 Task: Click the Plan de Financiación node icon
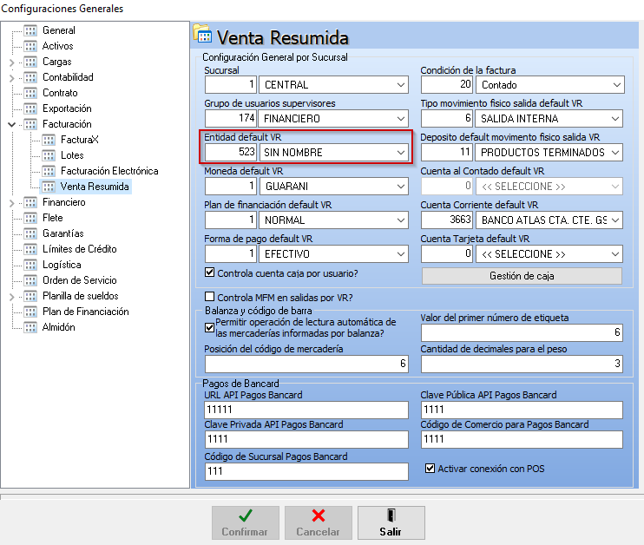click(x=30, y=312)
